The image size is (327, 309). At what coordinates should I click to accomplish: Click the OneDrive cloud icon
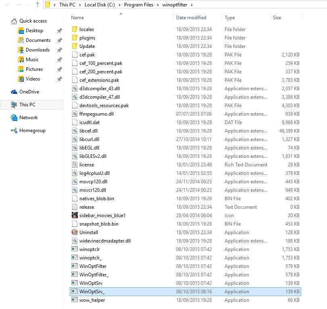click(14, 92)
